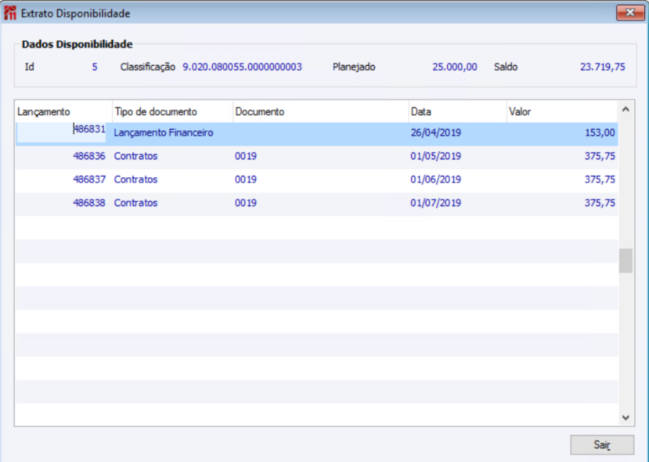Select the 486831 entry cell
Image resolution: width=649 pixels, height=462 pixels.
coord(61,132)
